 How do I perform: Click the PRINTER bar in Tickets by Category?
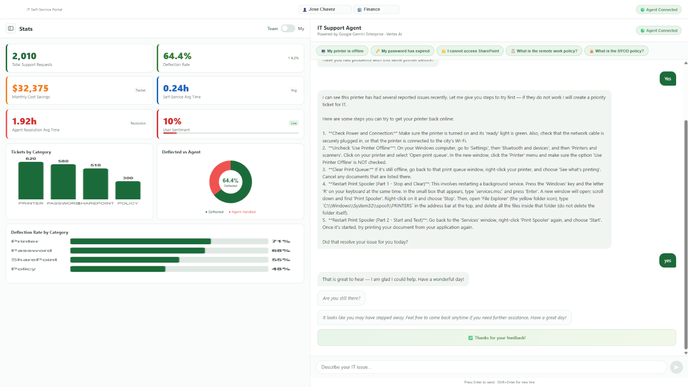pyautogui.click(x=31, y=181)
